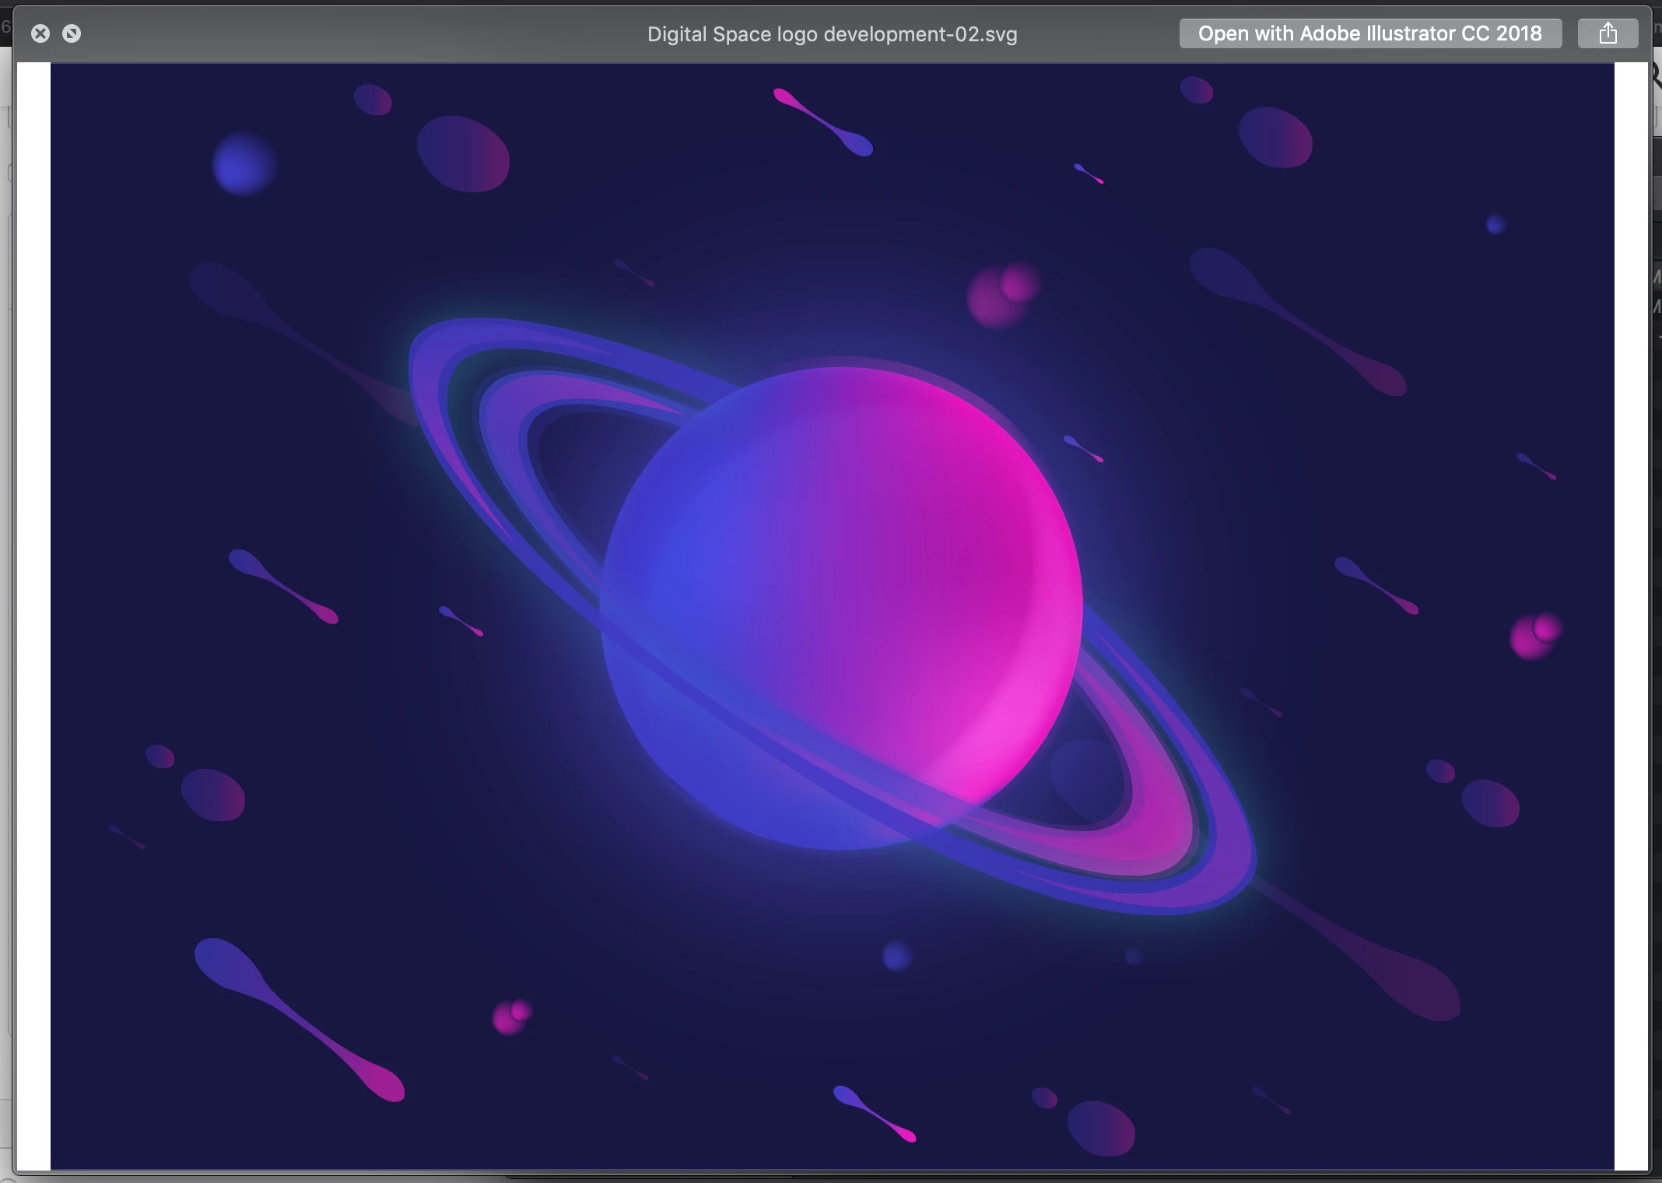Click the comet streak at middle right
This screenshot has height=1183, width=1662.
pyautogui.click(x=1376, y=585)
